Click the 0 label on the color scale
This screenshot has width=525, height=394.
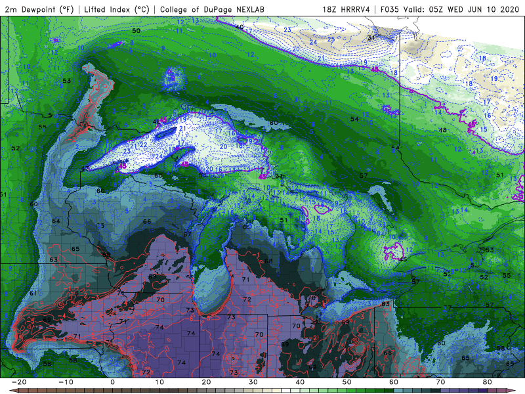[112, 382]
